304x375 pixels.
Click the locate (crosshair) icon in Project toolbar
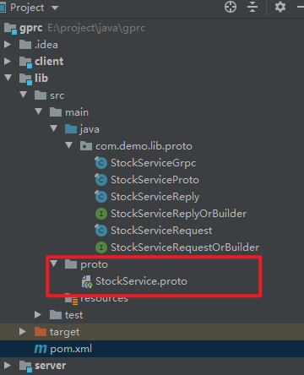(231, 7)
